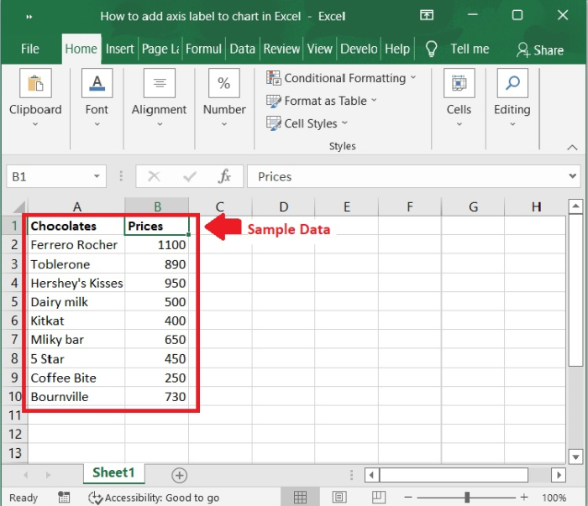Open the Number percent group icon

coord(224,83)
